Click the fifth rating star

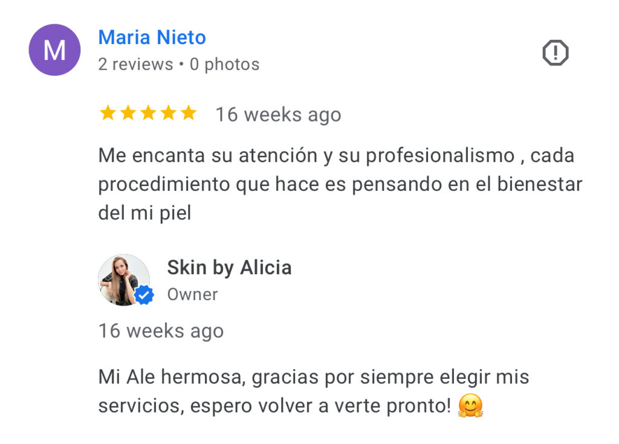point(189,113)
